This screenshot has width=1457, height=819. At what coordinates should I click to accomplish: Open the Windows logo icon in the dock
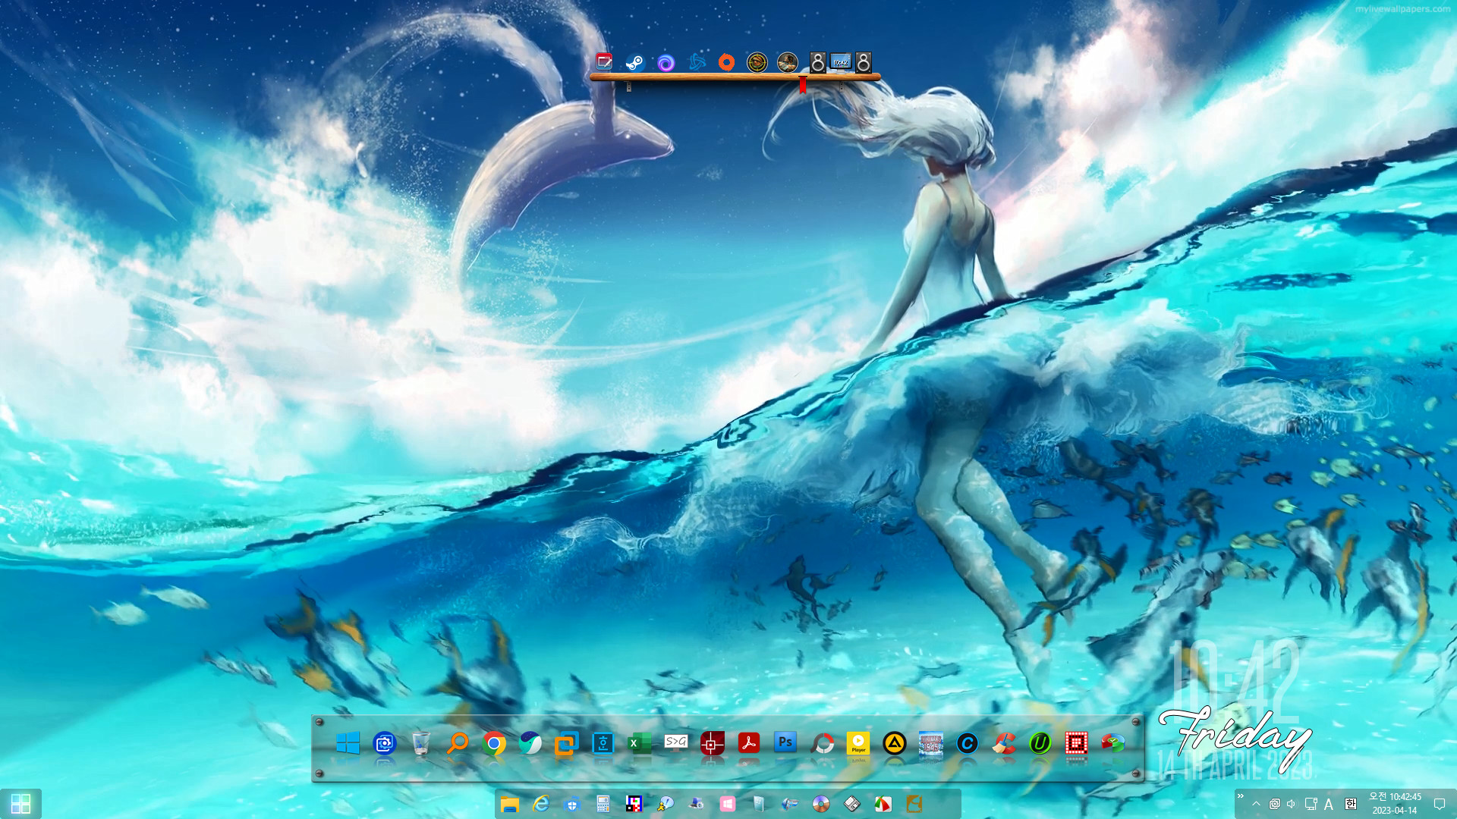[x=348, y=743]
